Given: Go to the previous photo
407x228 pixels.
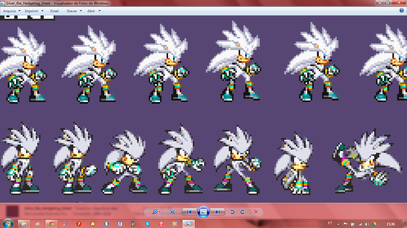Looking at the screenshot, I should (x=189, y=212).
